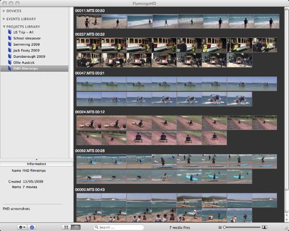
Task: Click the small thumbnail icon beside slider
Action: point(220,227)
